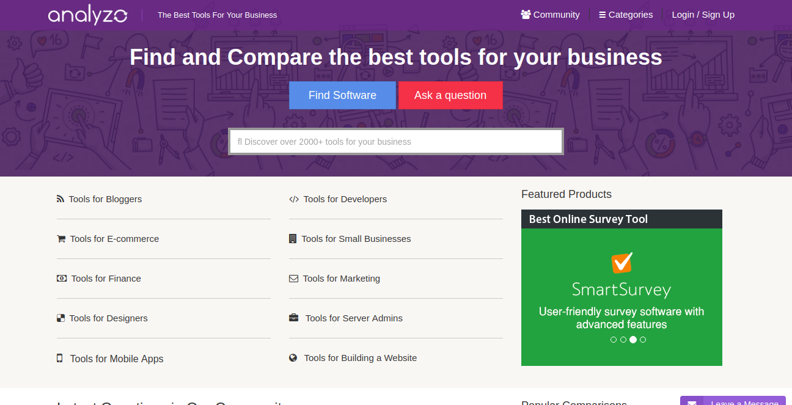Click the phone icon beside Tools for Mobile Apps

(59, 358)
